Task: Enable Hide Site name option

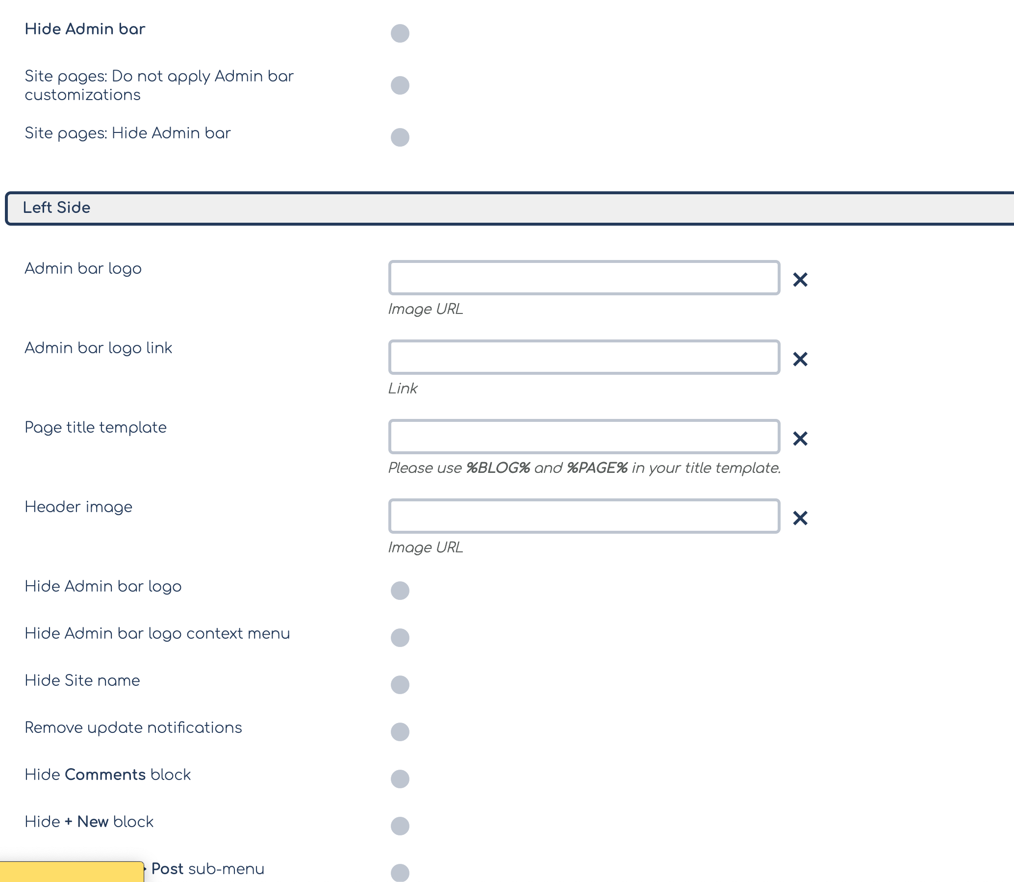Action: [x=400, y=685]
